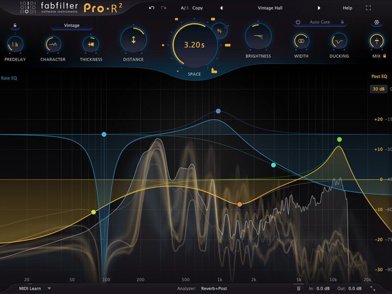The height and width of the screenshot is (294, 392).
Task: Click the Redo arrow icon
Action: pos(163,8)
